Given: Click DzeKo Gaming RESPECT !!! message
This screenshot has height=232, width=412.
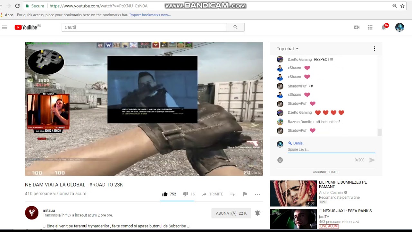Looking at the screenshot, I should click(323, 59).
